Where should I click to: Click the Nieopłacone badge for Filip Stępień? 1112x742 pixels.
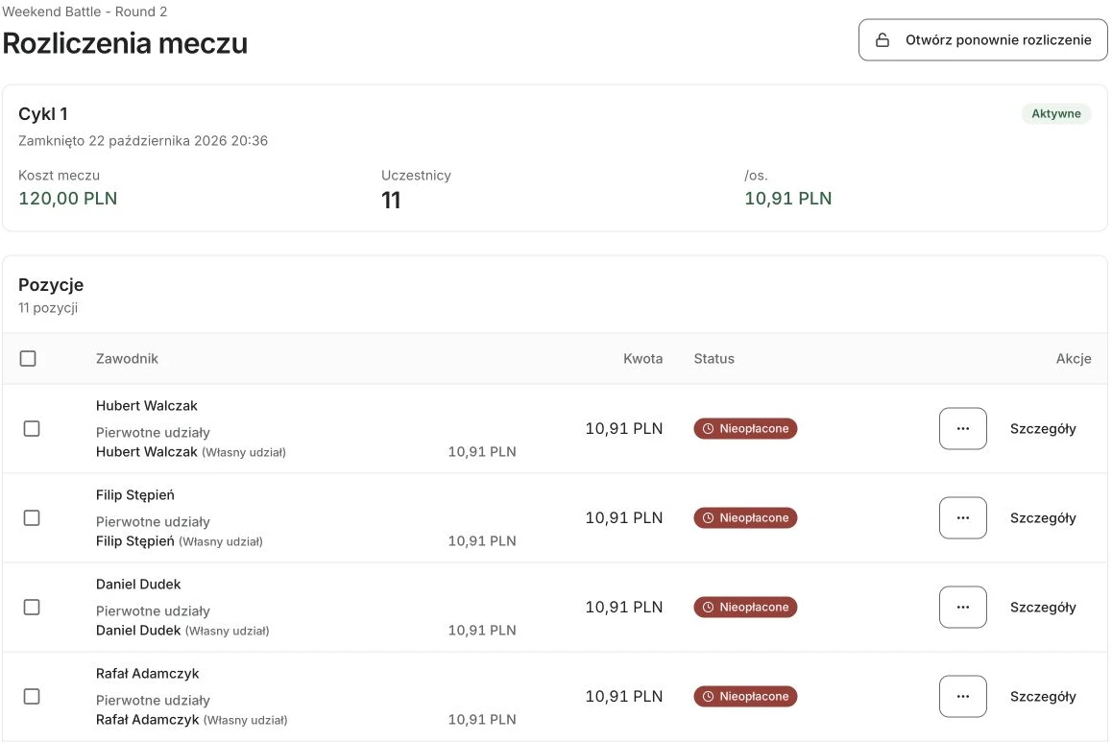pyautogui.click(x=745, y=518)
